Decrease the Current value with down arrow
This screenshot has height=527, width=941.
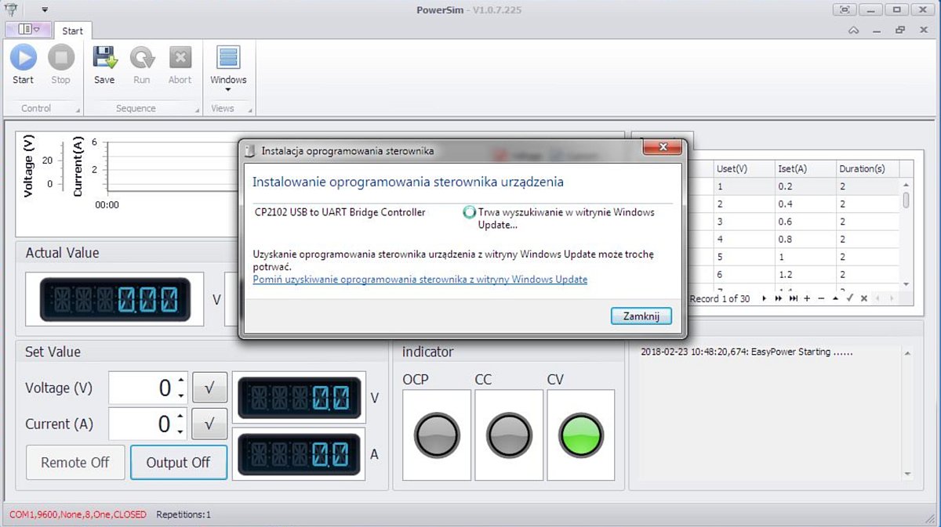181,431
